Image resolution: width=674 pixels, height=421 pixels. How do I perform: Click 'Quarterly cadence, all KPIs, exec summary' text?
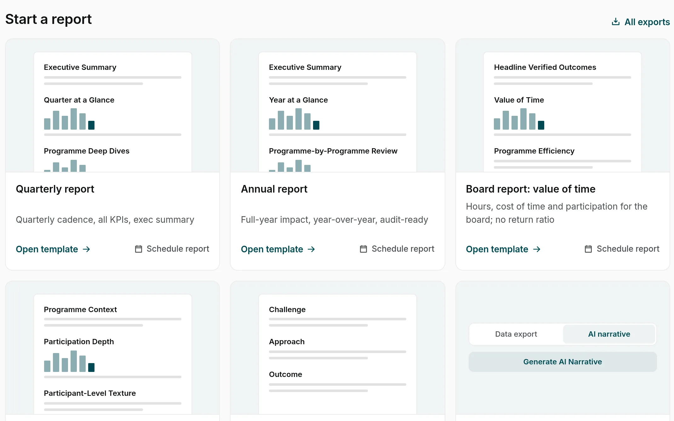[x=105, y=220]
